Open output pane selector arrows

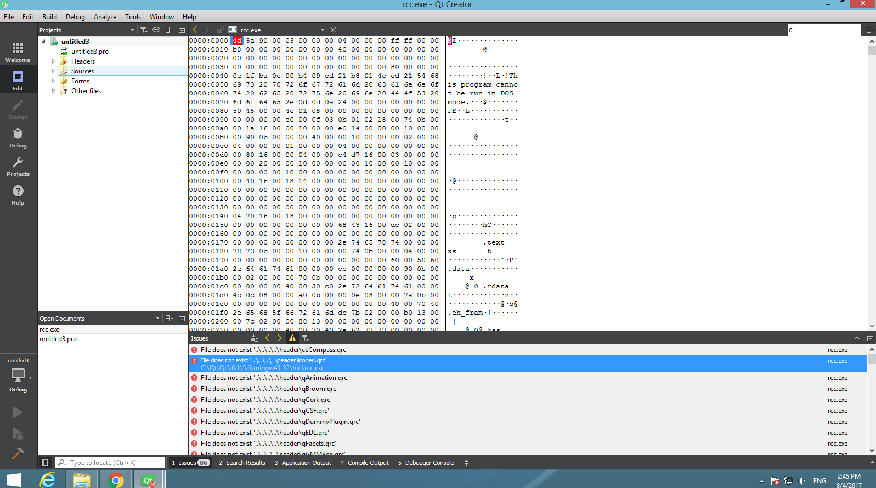pyautogui.click(x=466, y=463)
